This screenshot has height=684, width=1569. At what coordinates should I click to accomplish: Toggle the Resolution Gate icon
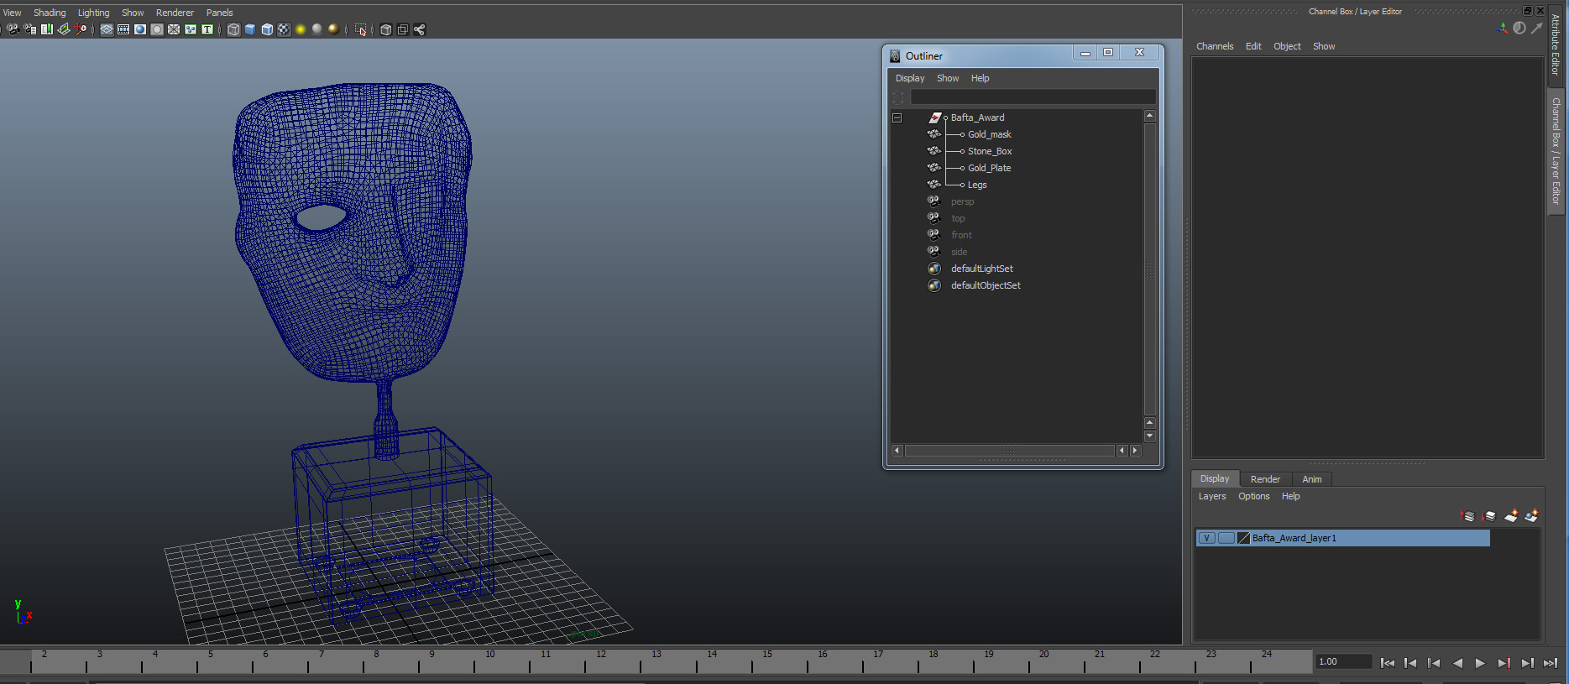tap(140, 29)
